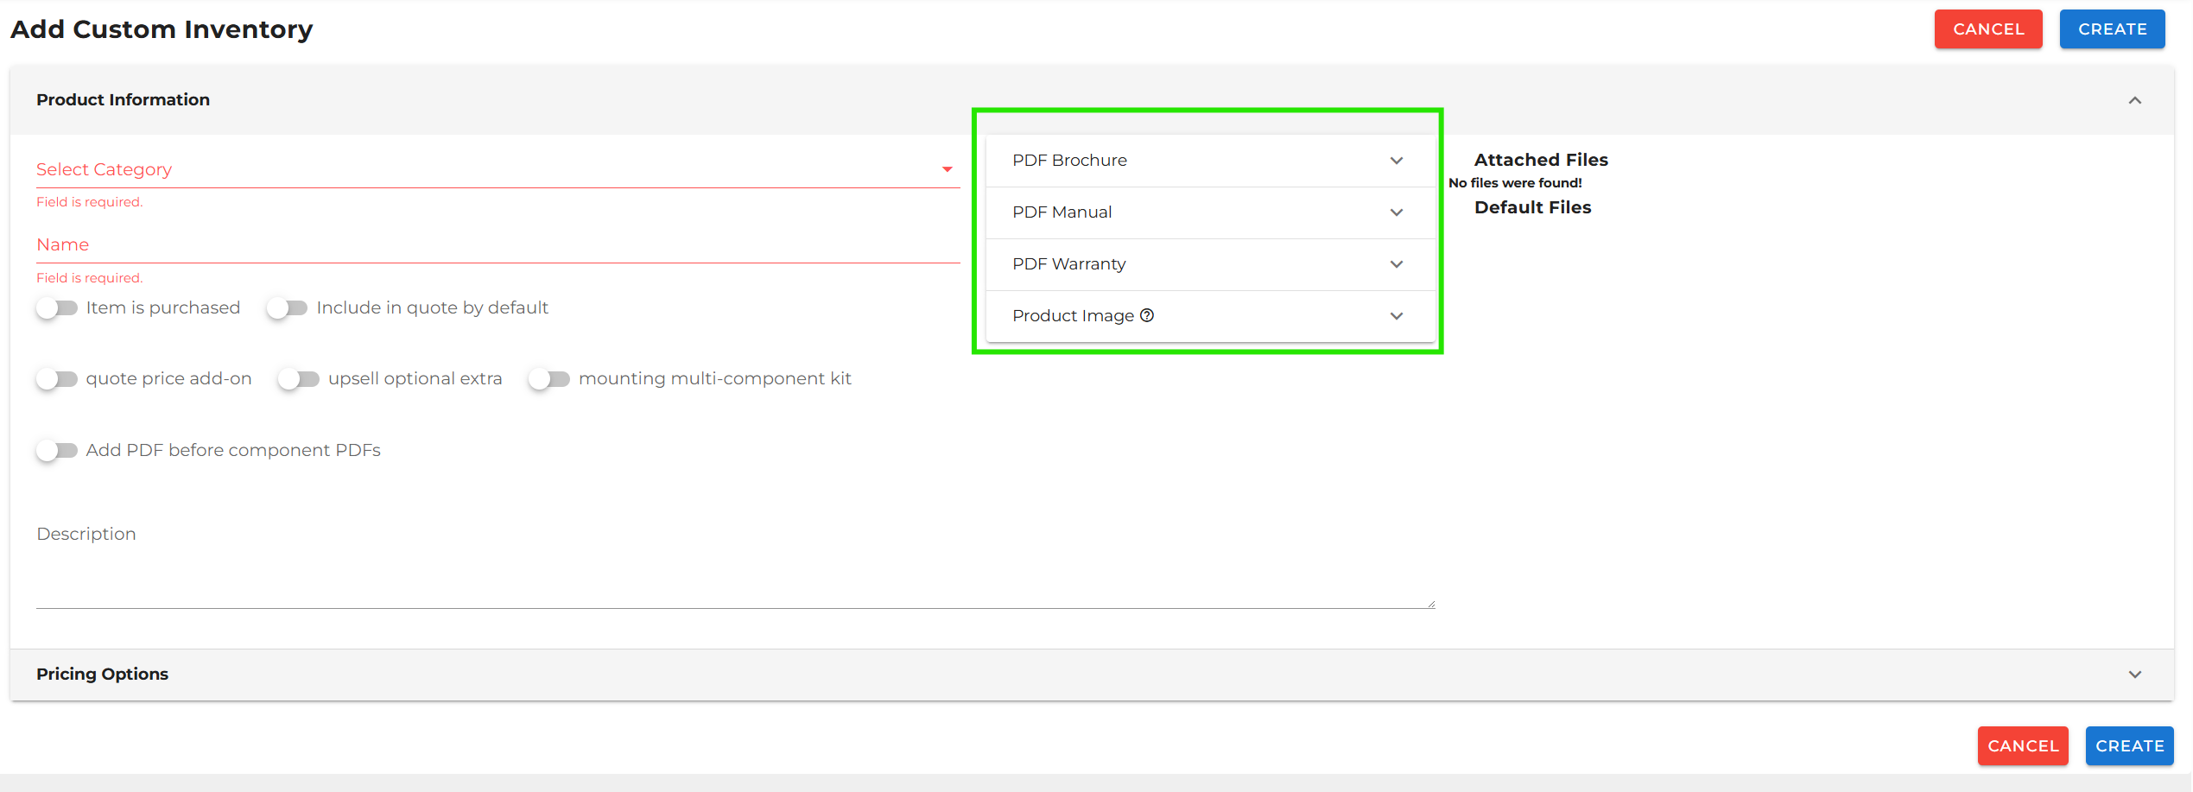Click the Select Category dropdown arrow
The width and height of the screenshot is (2193, 792).
tap(947, 169)
